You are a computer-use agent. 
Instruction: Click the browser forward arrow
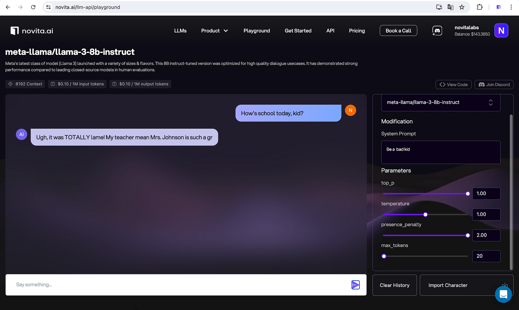[x=20, y=7]
